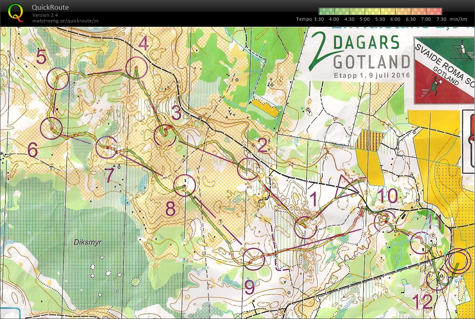Click the 6:30 tempo scale label
This screenshot has width=475, height=319.
410,19
